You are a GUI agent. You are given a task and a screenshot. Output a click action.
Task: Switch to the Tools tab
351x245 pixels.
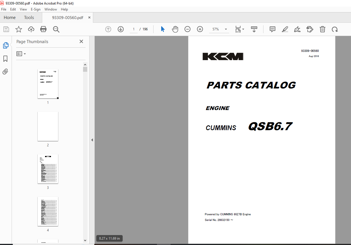coord(29,18)
